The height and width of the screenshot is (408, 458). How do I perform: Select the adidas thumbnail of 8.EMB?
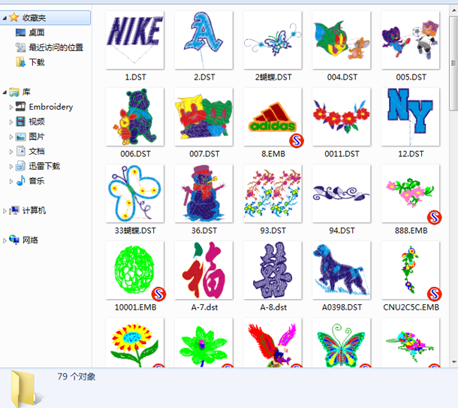pyautogui.click(x=273, y=117)
